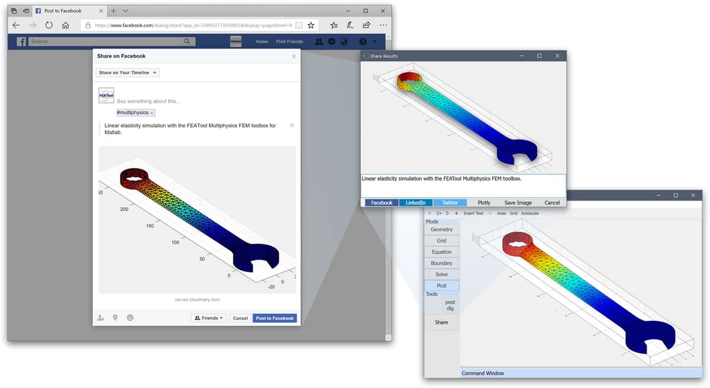Click the reading view book icon

(x=299, y=25)
